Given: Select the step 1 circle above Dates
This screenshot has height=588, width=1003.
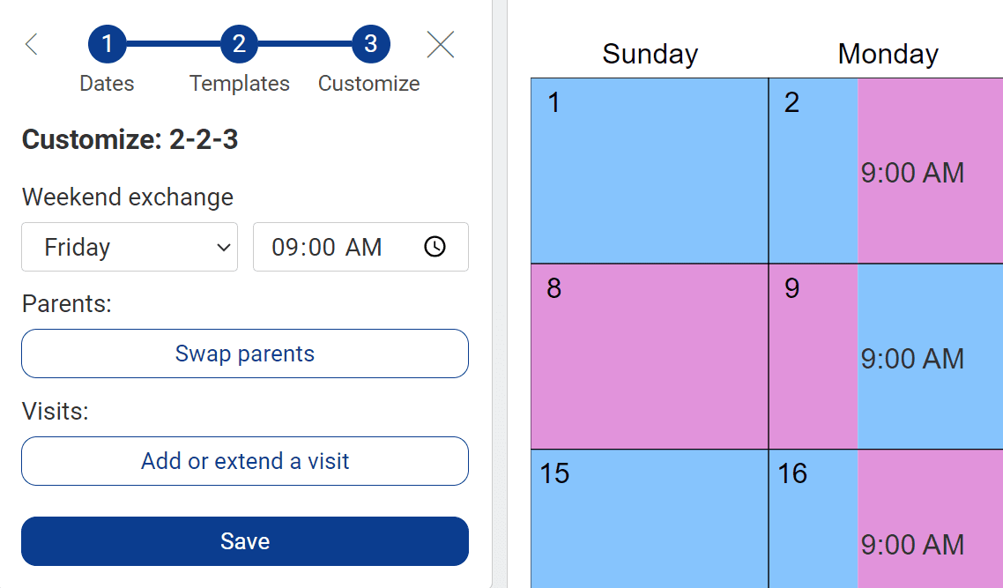Looking at the screenshot, I should click(107, 43).
